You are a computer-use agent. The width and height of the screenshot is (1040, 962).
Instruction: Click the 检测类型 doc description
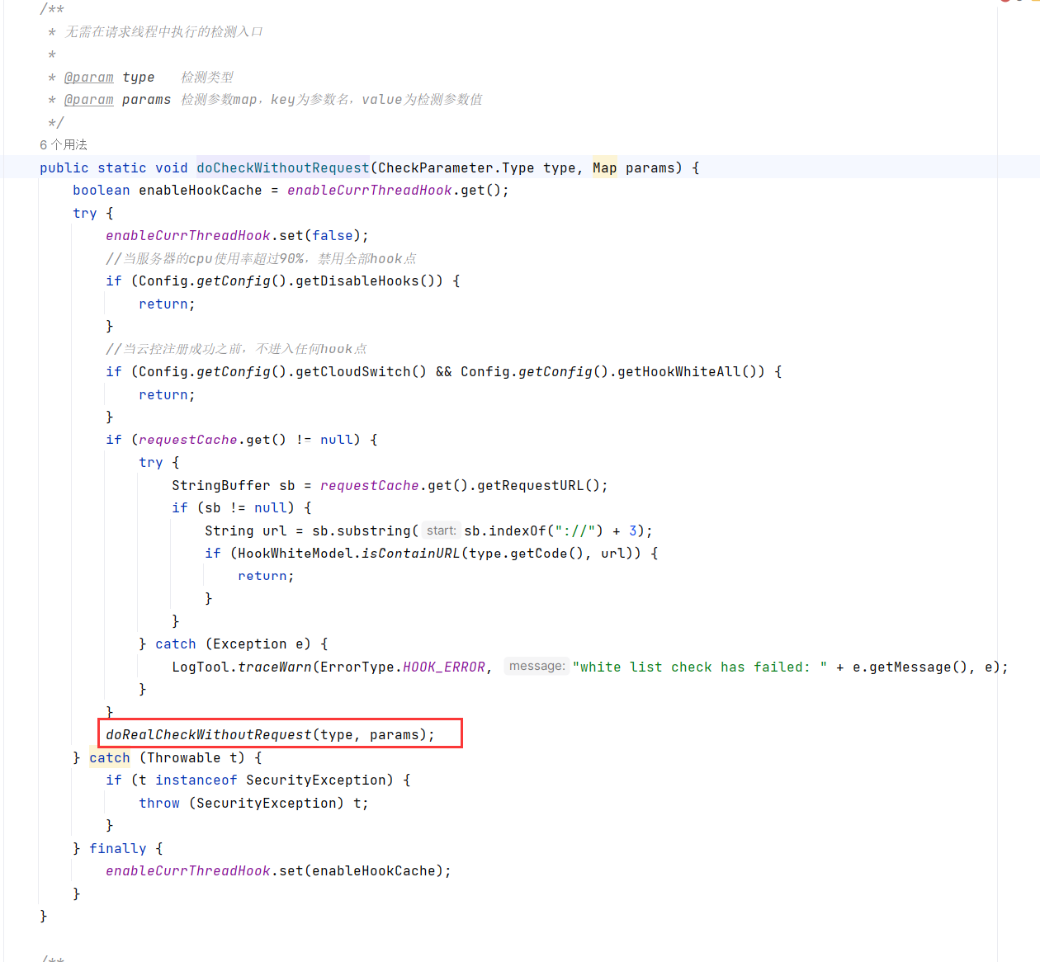click(x=207, y=77)
